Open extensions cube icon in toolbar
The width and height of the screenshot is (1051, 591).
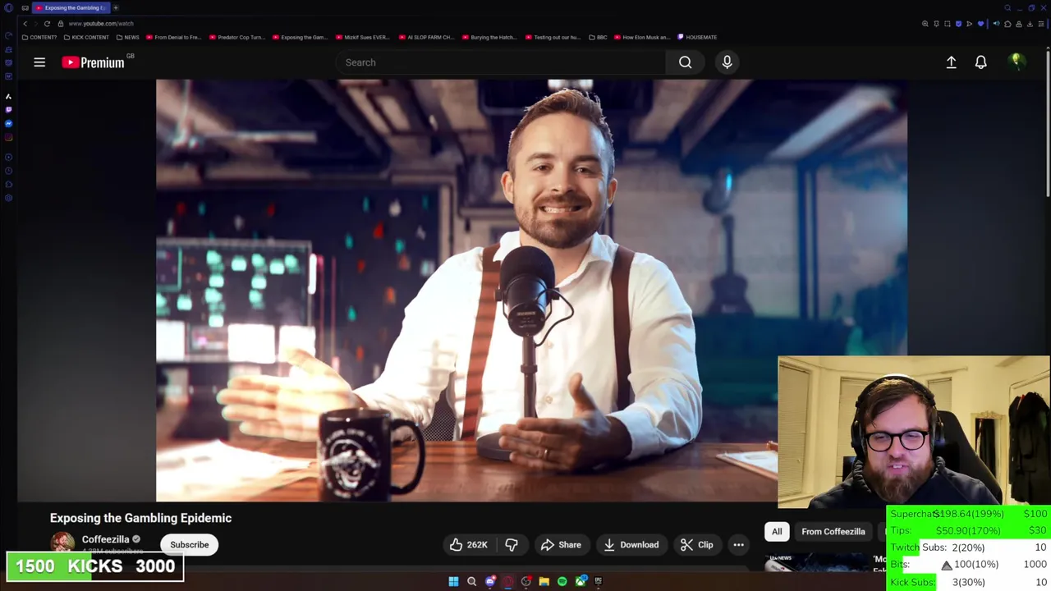coord(1007,24)
